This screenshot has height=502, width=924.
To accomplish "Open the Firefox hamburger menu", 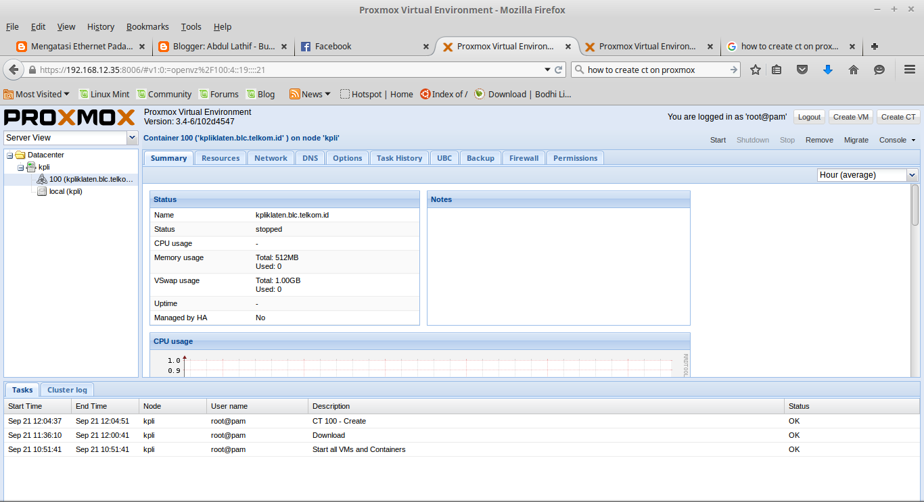I will click(910, 70).
